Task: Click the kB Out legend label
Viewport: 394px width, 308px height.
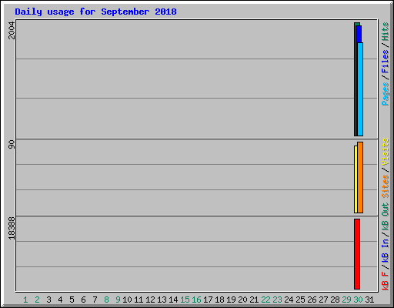Action: (x=386, y=217)
